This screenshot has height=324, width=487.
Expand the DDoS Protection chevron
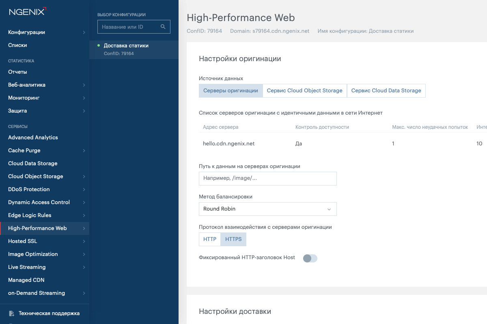coord(84,190)
